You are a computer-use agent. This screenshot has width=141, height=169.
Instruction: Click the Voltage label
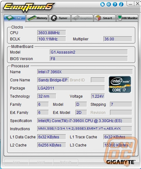click(x=76, y=96)
